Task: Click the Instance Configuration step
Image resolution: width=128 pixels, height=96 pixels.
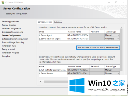Action: 12,28
